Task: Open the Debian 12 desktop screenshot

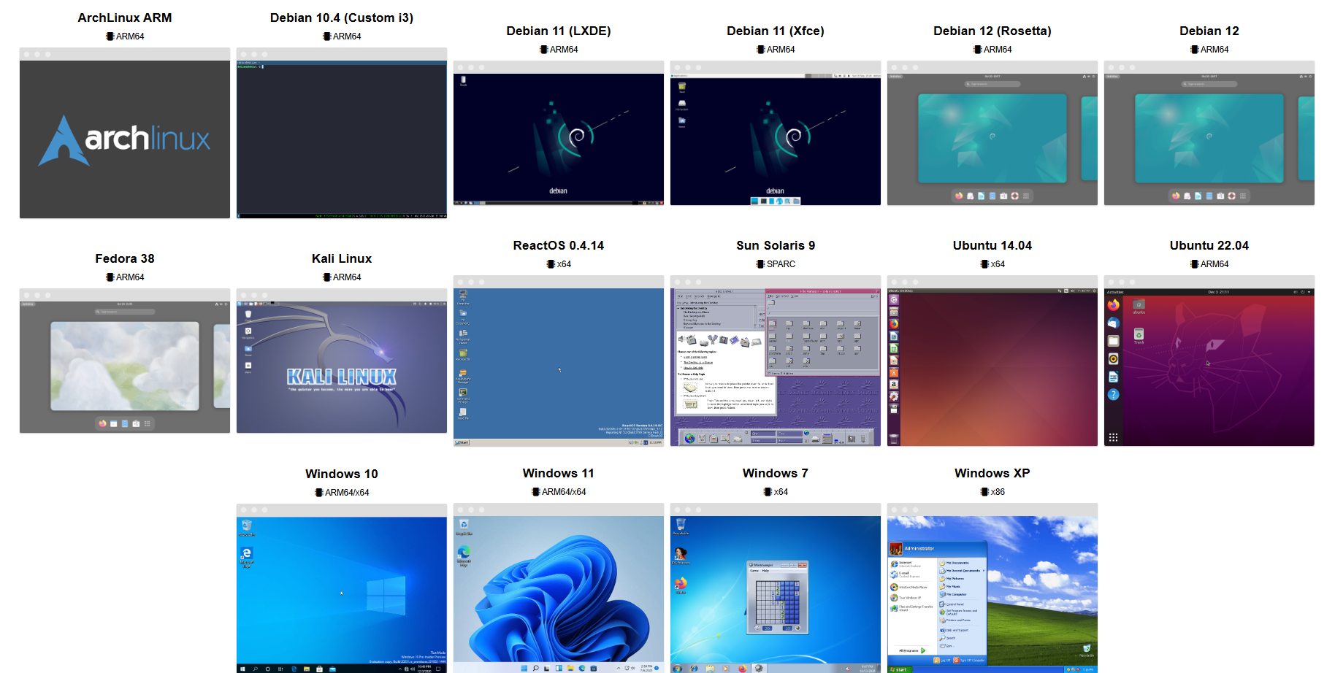Action: click(x=1209, y=133)
